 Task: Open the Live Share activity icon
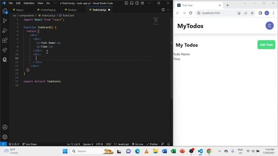[x=5, y=50]
